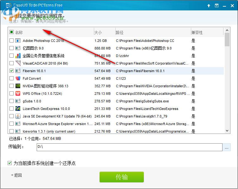Click the 212.76 MB size cell
The image size is (238, 189).
(x=102, y=131)
